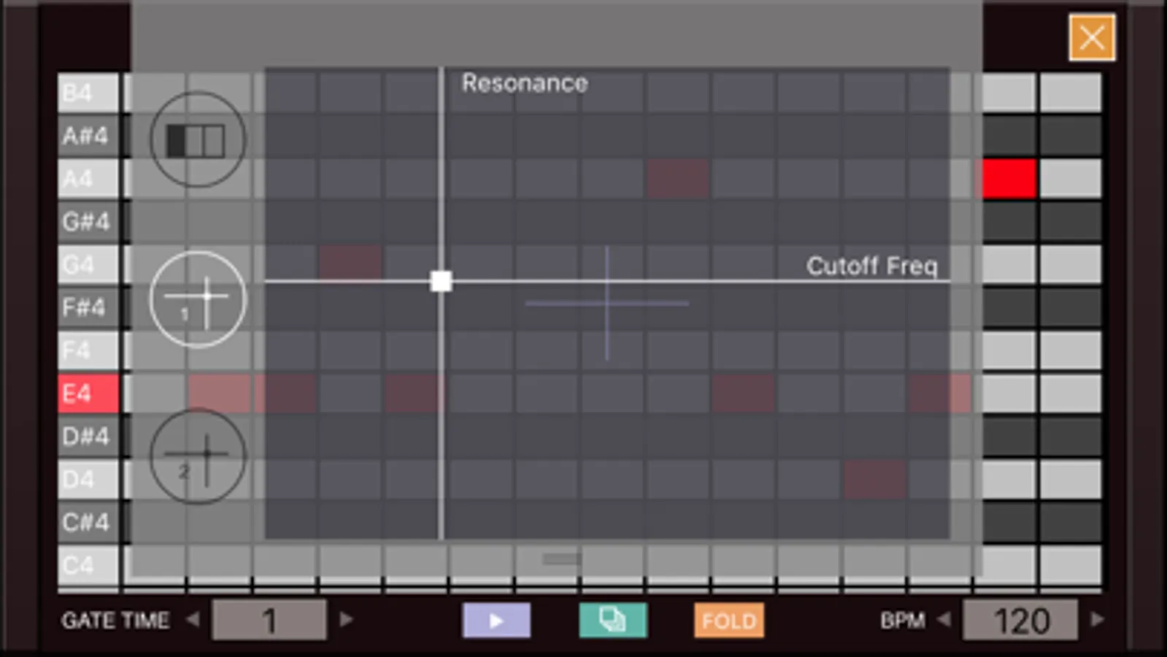Click the teal copy pattern icon
Viewport: 1167px width, 657px height.
click(612, 620)
